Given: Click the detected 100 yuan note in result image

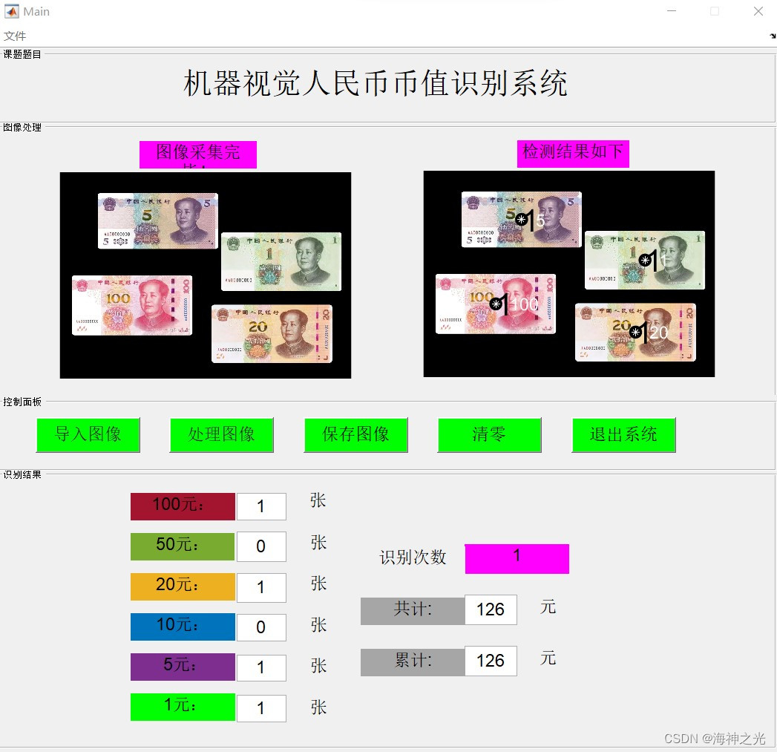Looking at the screenshot, I should coord(496,304).
